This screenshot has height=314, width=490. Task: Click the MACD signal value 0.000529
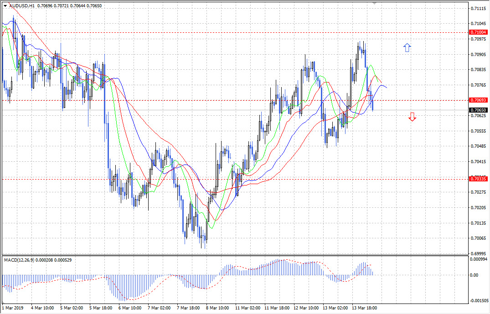(x=63, y=260)
